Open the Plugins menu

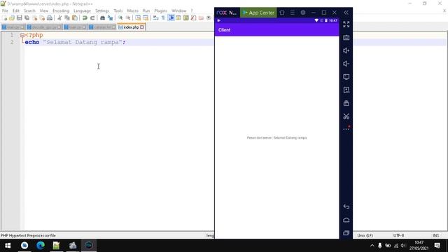pyautogui.click(x=160, y=10)
